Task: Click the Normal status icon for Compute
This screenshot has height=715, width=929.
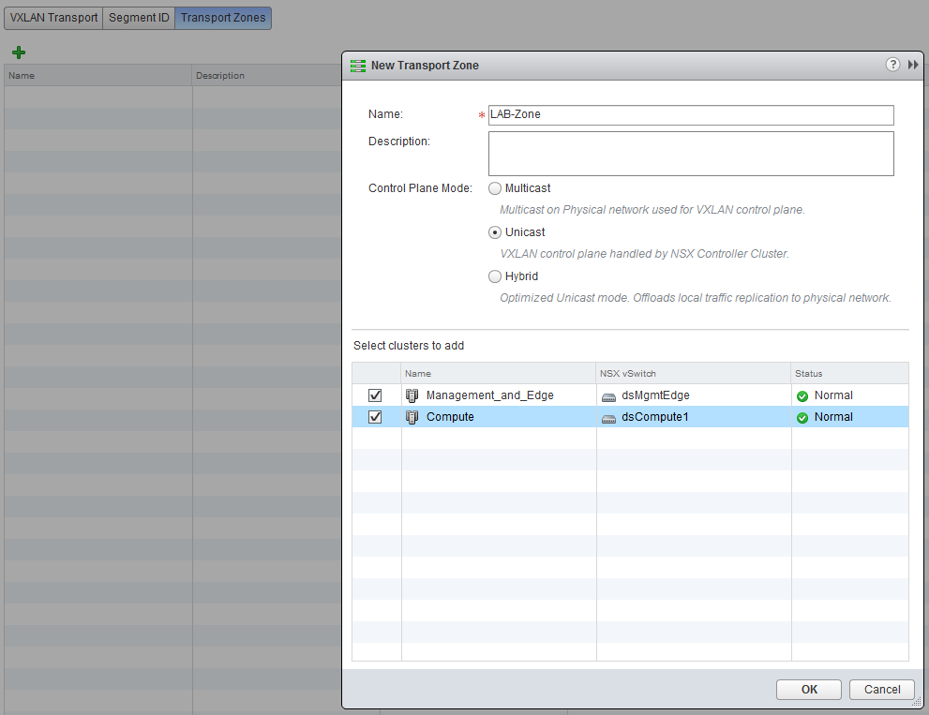Action: click(802, 418)
